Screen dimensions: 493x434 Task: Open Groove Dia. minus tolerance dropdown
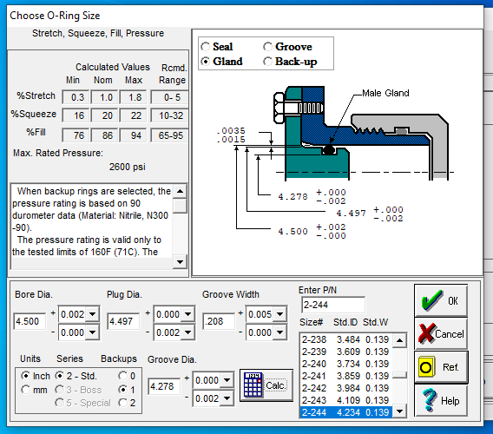pyautogui.click(x=227, y=398)
